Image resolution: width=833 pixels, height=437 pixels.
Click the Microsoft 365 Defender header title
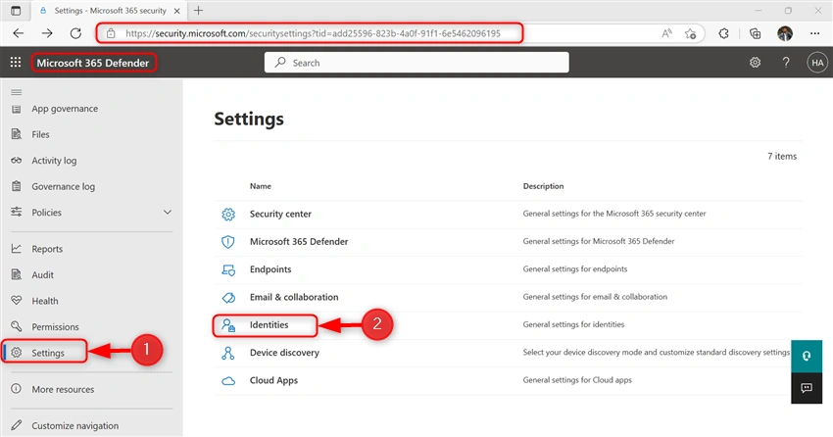click(x=93, y=63)
